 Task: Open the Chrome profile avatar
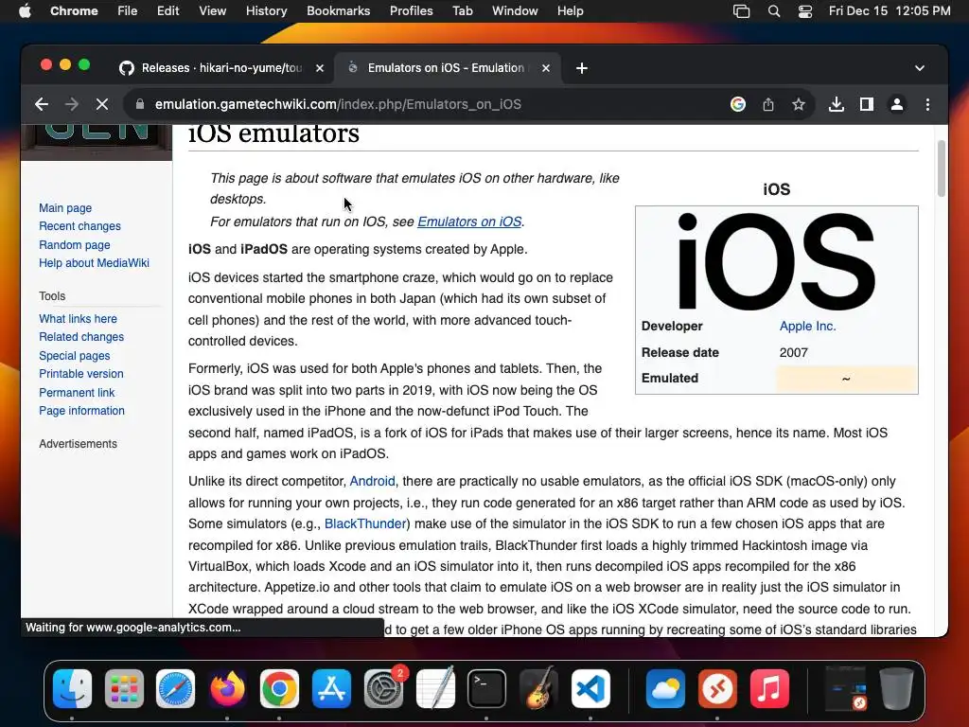[897, 104]
